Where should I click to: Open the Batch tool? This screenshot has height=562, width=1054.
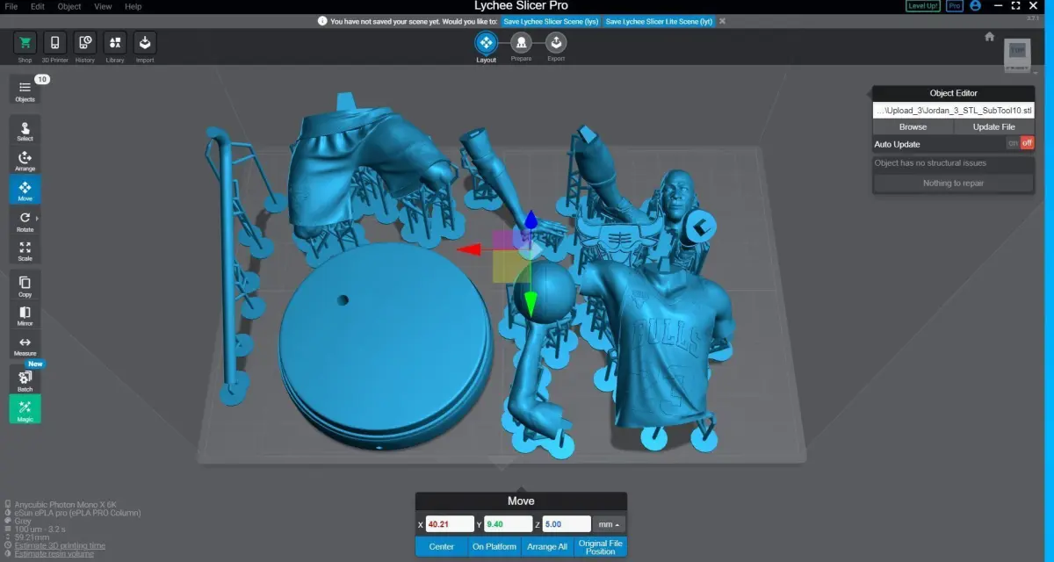coord(25,379)
